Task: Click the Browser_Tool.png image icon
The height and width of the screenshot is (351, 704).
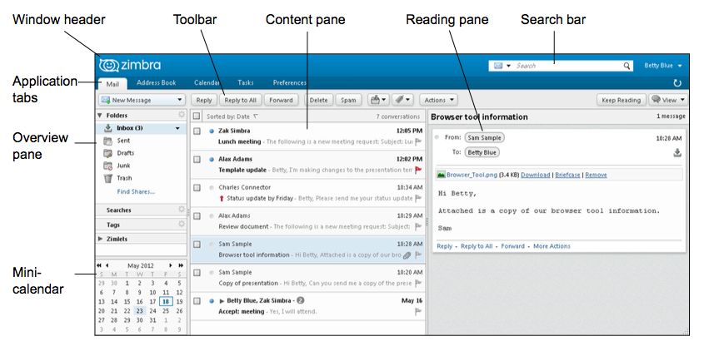Action: tap(442, 175)
